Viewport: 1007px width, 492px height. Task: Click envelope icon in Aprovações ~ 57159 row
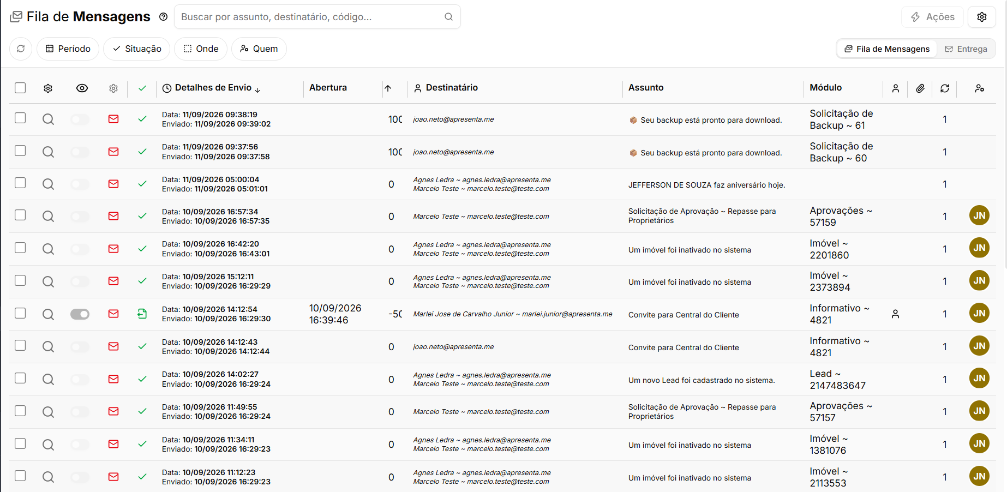113,216
